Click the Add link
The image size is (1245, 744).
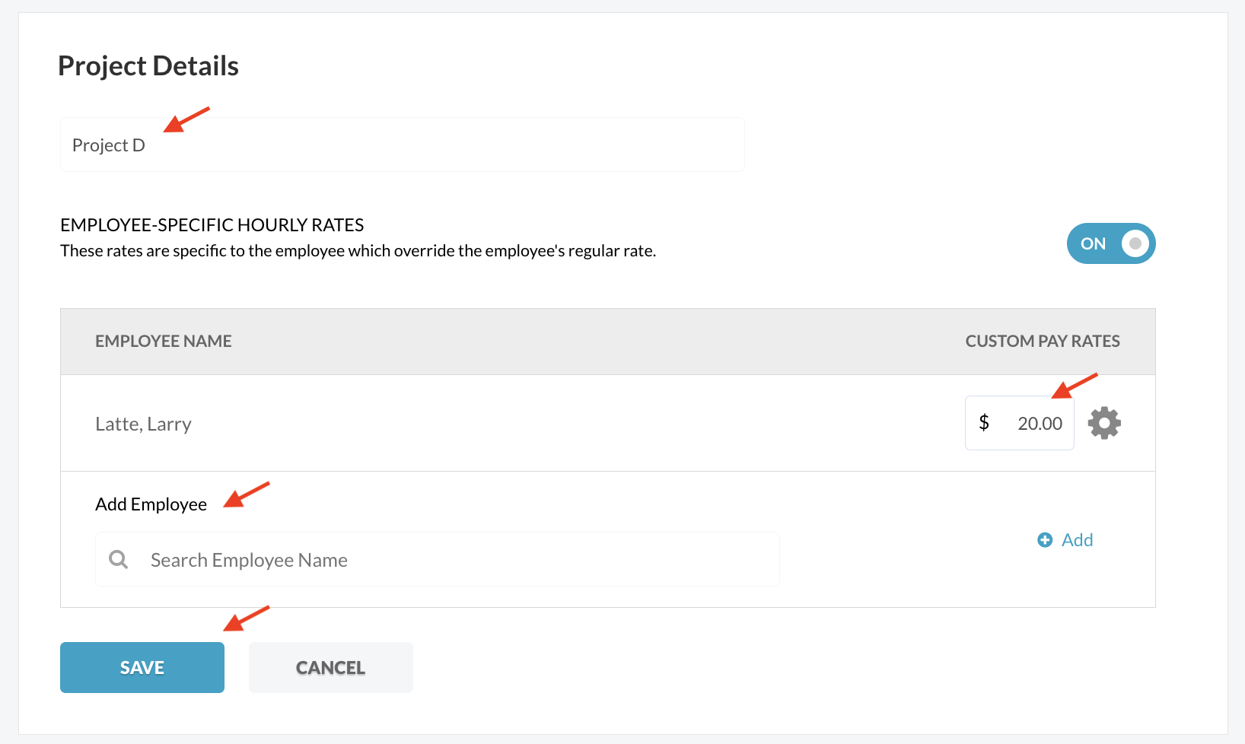pyautogui.click(x=1065, y=539)
